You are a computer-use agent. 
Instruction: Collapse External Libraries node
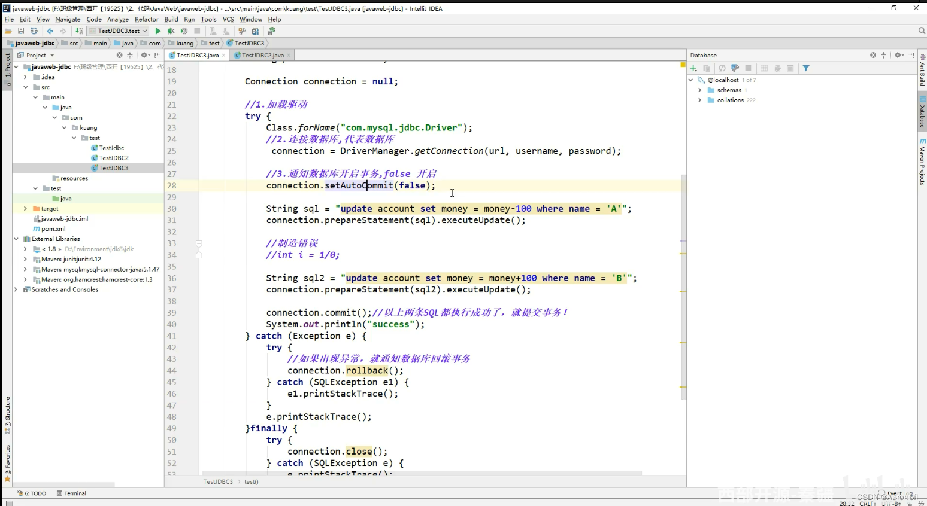(16, 239)
